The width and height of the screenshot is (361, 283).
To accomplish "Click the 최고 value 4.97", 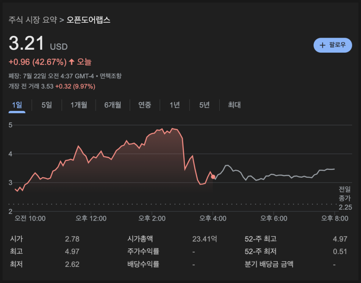I will pos(72,252).
